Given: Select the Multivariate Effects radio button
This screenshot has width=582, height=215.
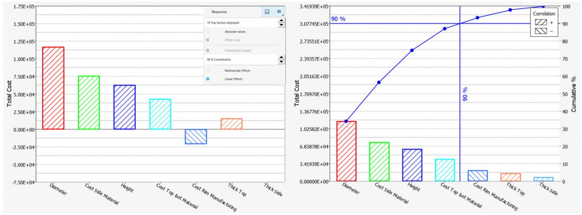Looking at the screenshot, I should [208, 71].
